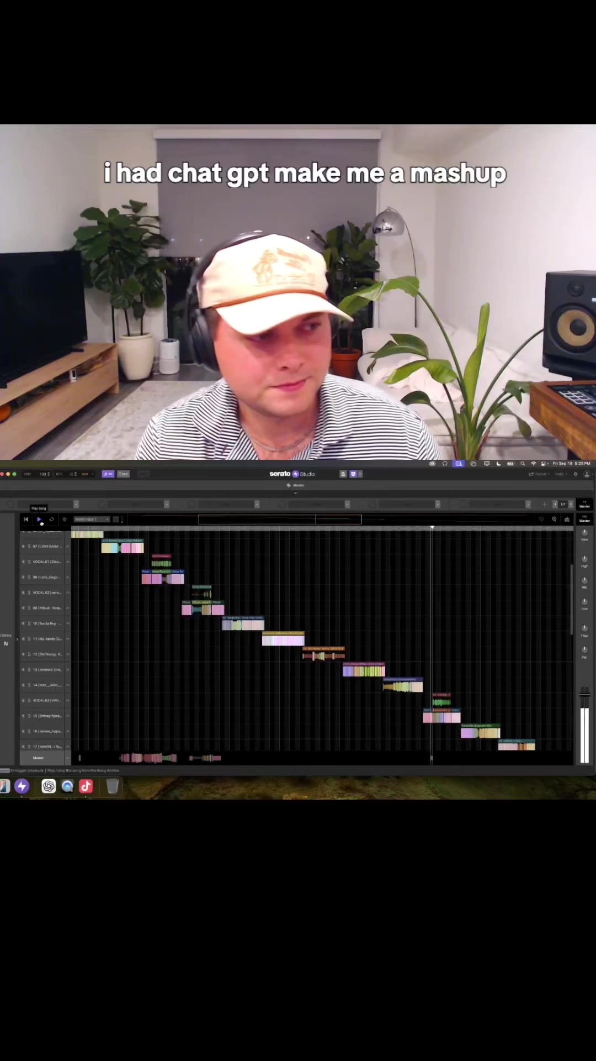Open the Mono Input 1 dropdown
Viewport: 596px width, 1061px height.
[x=92, y=519]
